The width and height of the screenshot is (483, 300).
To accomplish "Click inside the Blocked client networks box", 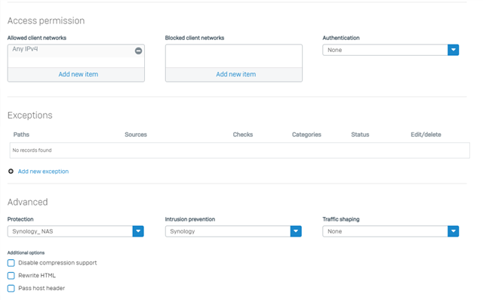I will [x=234, y=56].
